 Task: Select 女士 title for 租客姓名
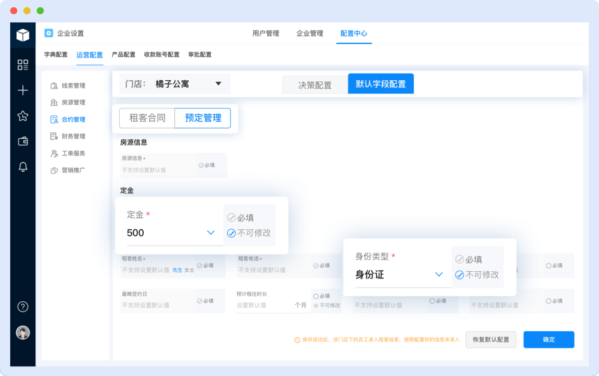(189, 270)
